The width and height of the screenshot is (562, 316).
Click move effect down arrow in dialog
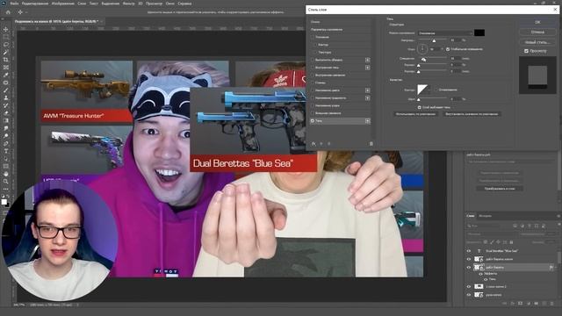(x=329, y=144)
